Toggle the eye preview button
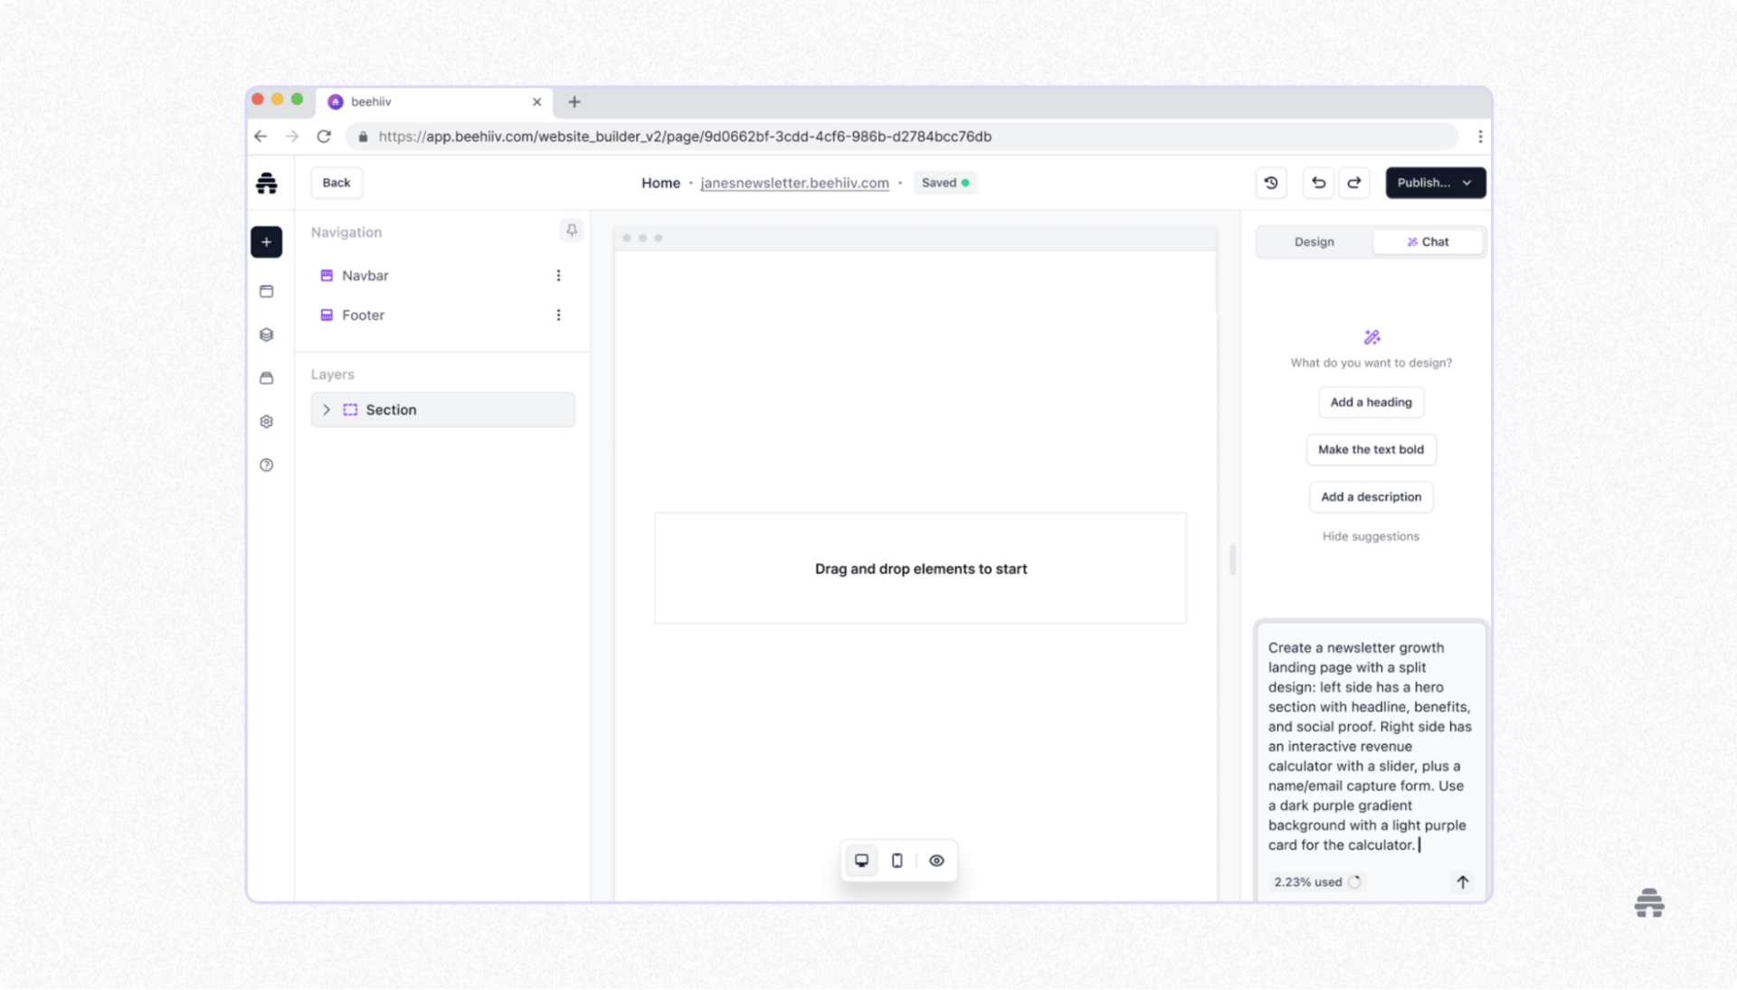 (x=936, y=861)
